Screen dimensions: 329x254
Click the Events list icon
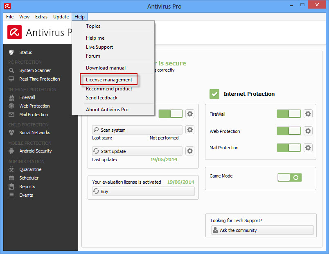[11, 195]
